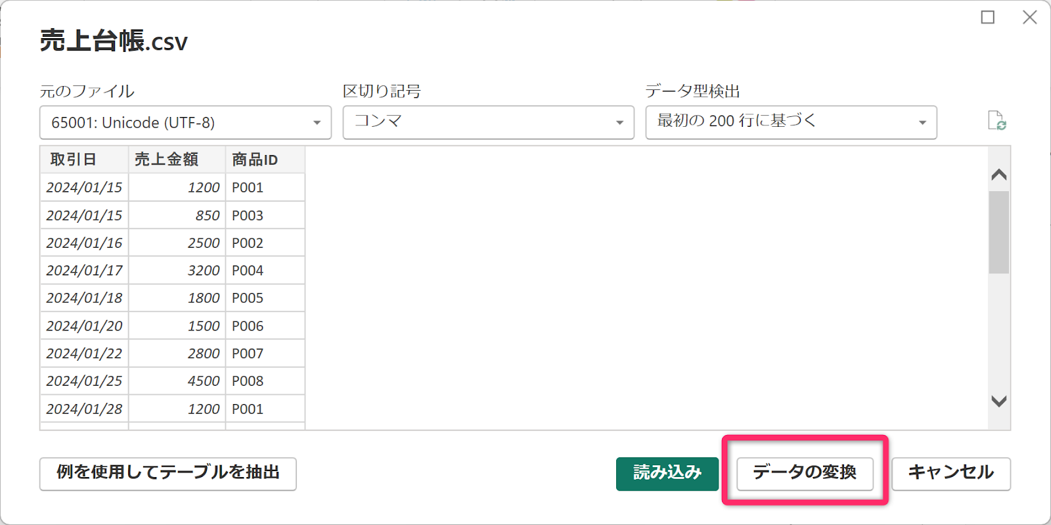The width and height of the screenshot is (1051, 525).
Task: Select the 商品ID column header
Action: coord(265,160)
